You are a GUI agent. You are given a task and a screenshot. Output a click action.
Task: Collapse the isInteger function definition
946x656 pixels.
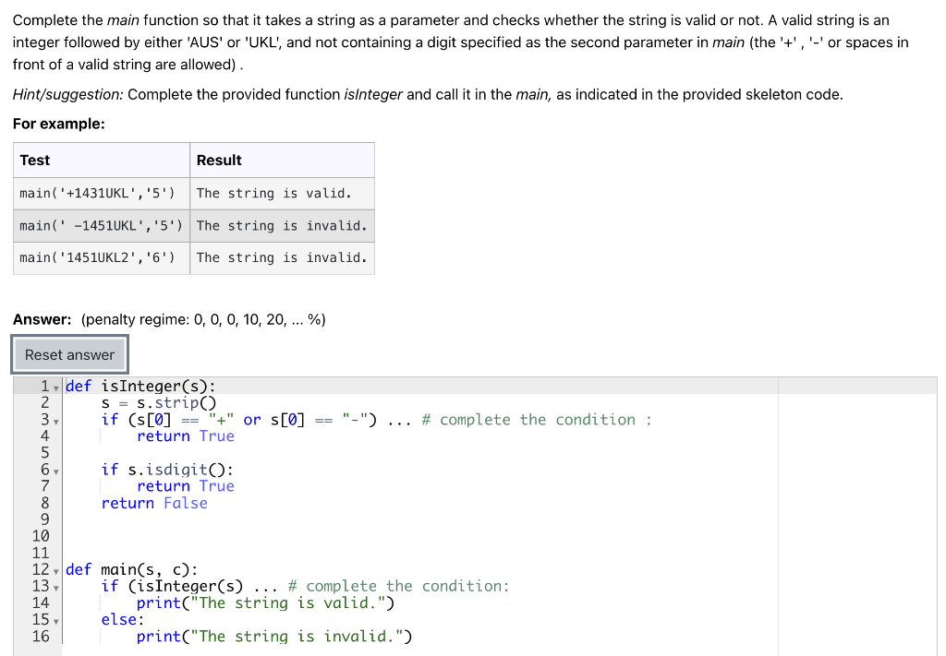[x=57, y=386]
